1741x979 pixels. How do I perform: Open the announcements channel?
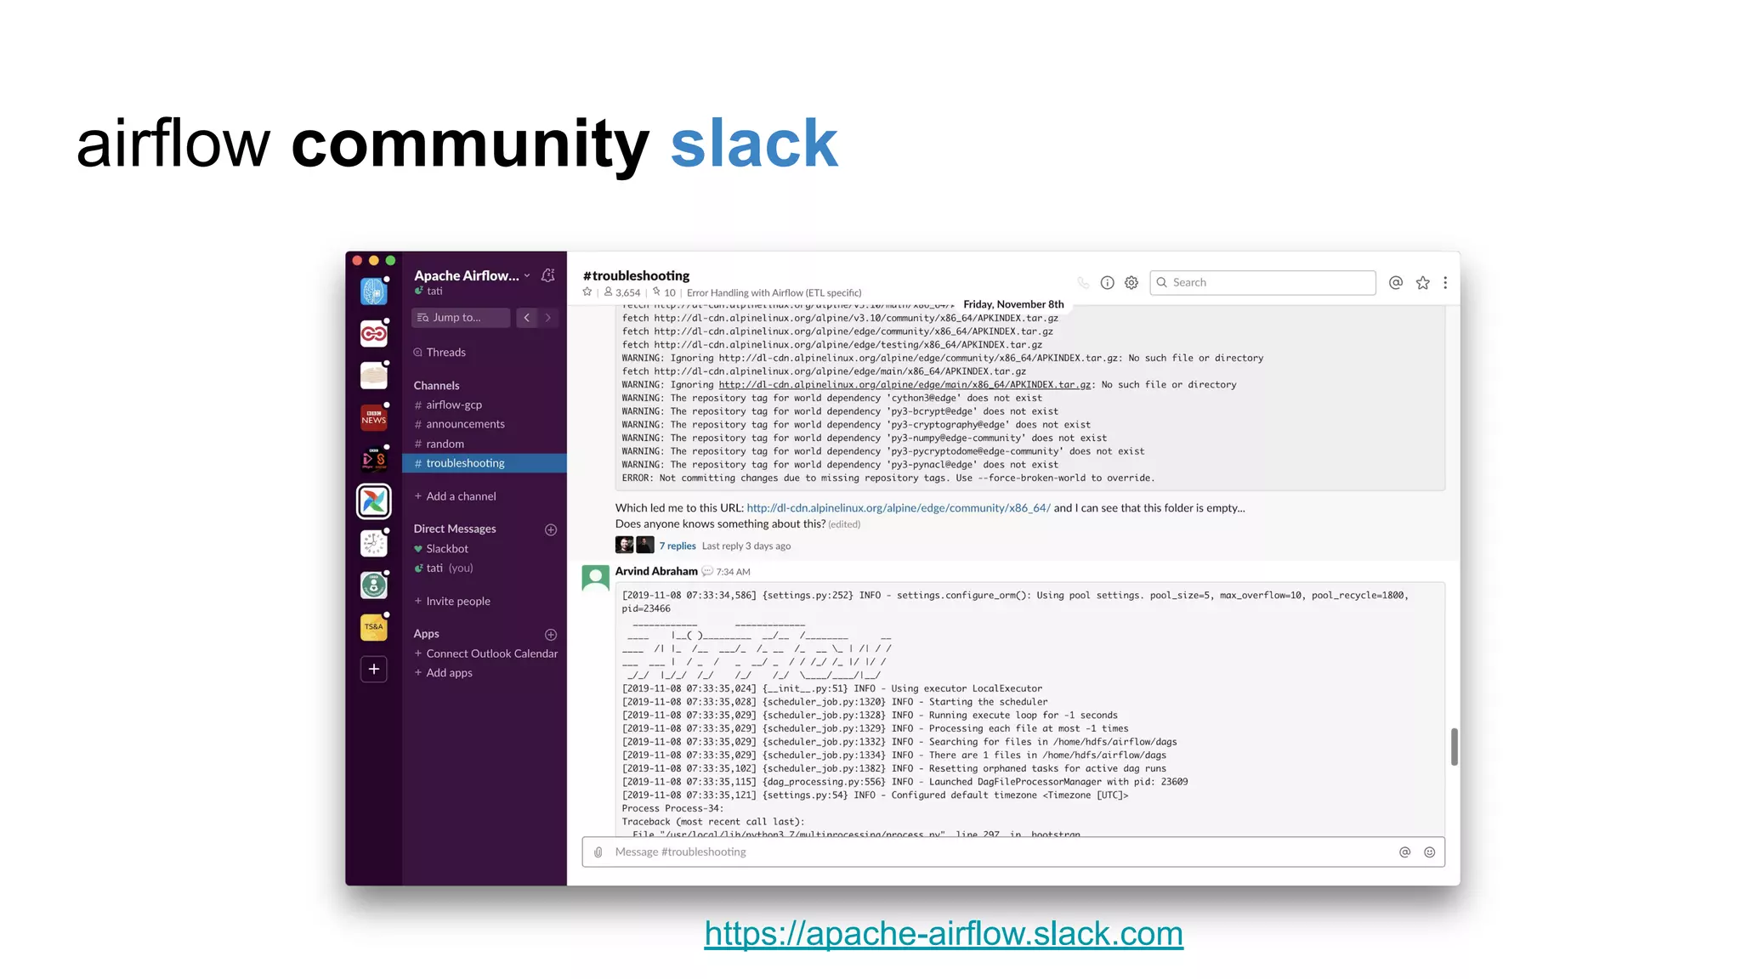point(465,424)
